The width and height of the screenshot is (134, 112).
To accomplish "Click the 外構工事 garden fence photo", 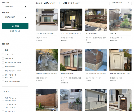I will point(120,20).
